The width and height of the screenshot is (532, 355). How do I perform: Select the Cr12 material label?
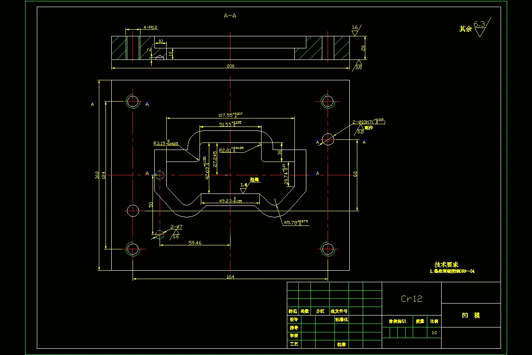point(411,299)
